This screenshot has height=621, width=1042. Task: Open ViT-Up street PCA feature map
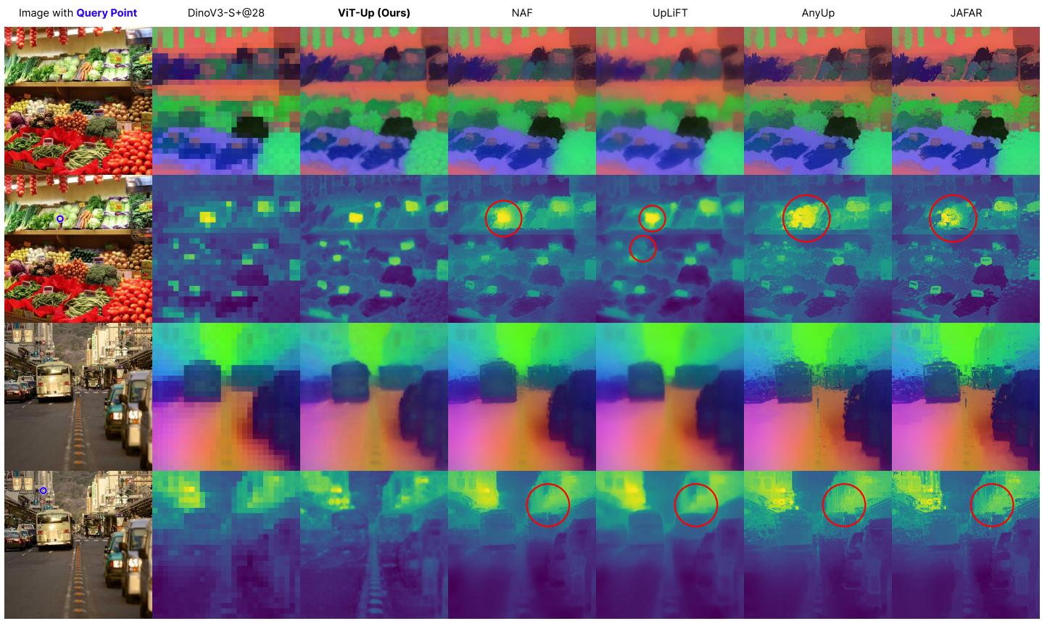click(374, 397)
